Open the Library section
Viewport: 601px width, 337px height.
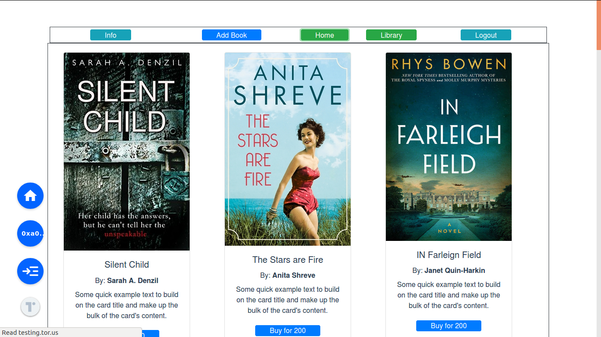pyautogui.click(x=391, y=35)
